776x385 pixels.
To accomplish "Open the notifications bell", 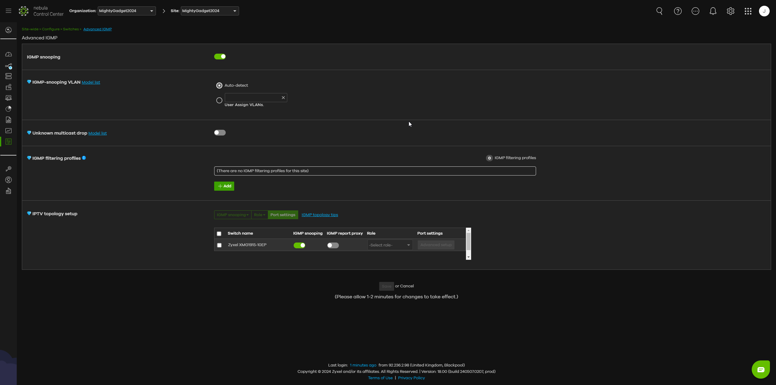I will tap(713, 11).
